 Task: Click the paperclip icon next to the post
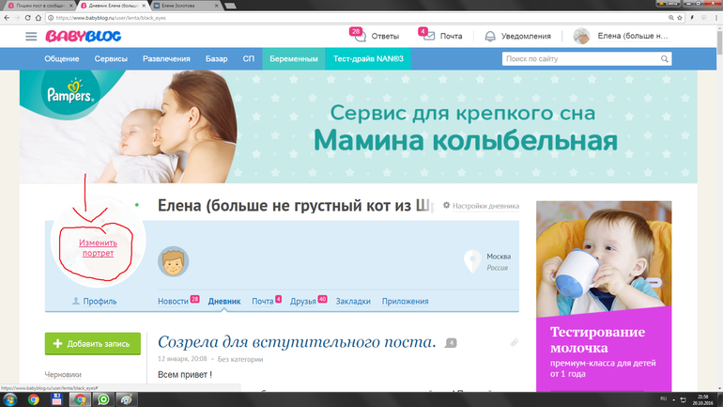[514, 342]
